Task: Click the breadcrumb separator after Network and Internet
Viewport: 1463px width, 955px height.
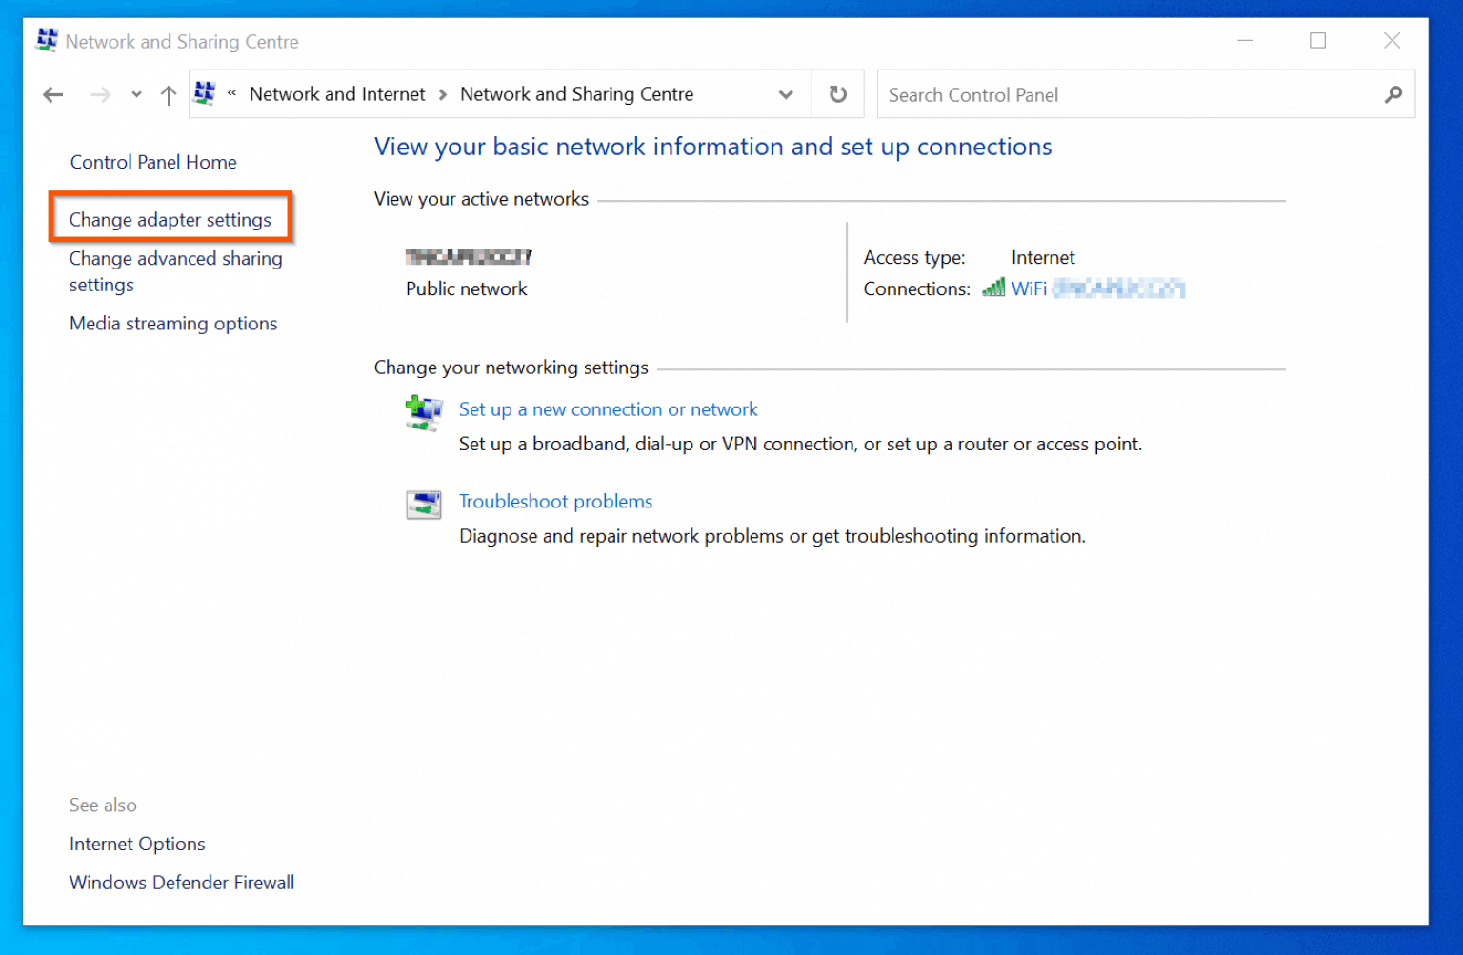Action: click(442, 94)
